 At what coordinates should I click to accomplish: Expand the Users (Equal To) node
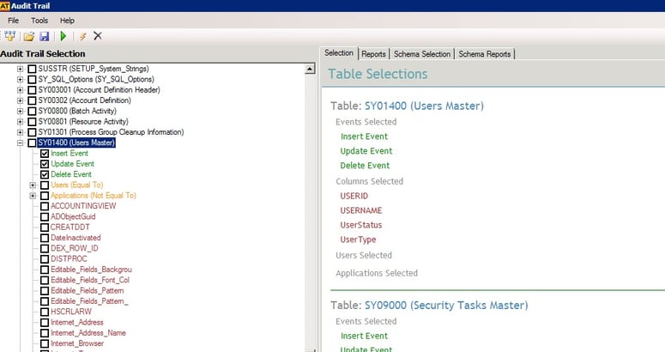point(33,185)
